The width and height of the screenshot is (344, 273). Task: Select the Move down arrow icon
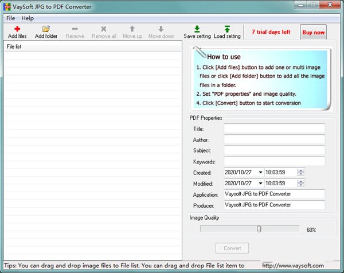coord(161,29)
